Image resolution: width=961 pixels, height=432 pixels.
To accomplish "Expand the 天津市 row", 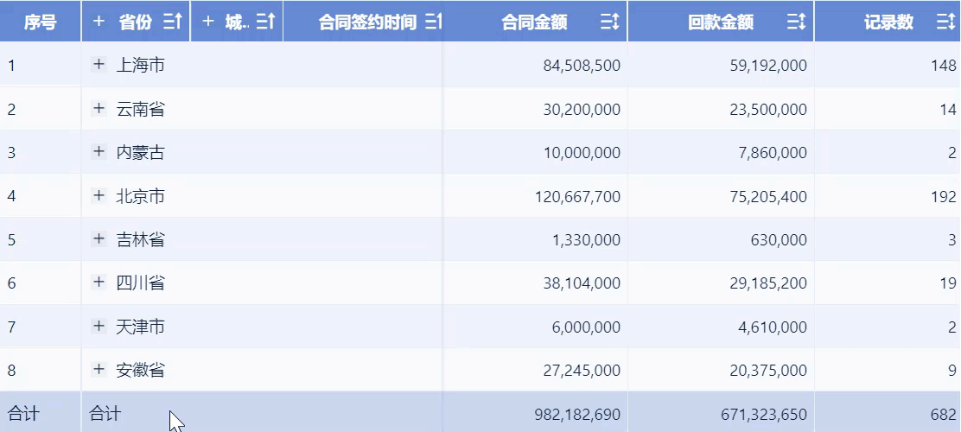I will click(99, 327).
